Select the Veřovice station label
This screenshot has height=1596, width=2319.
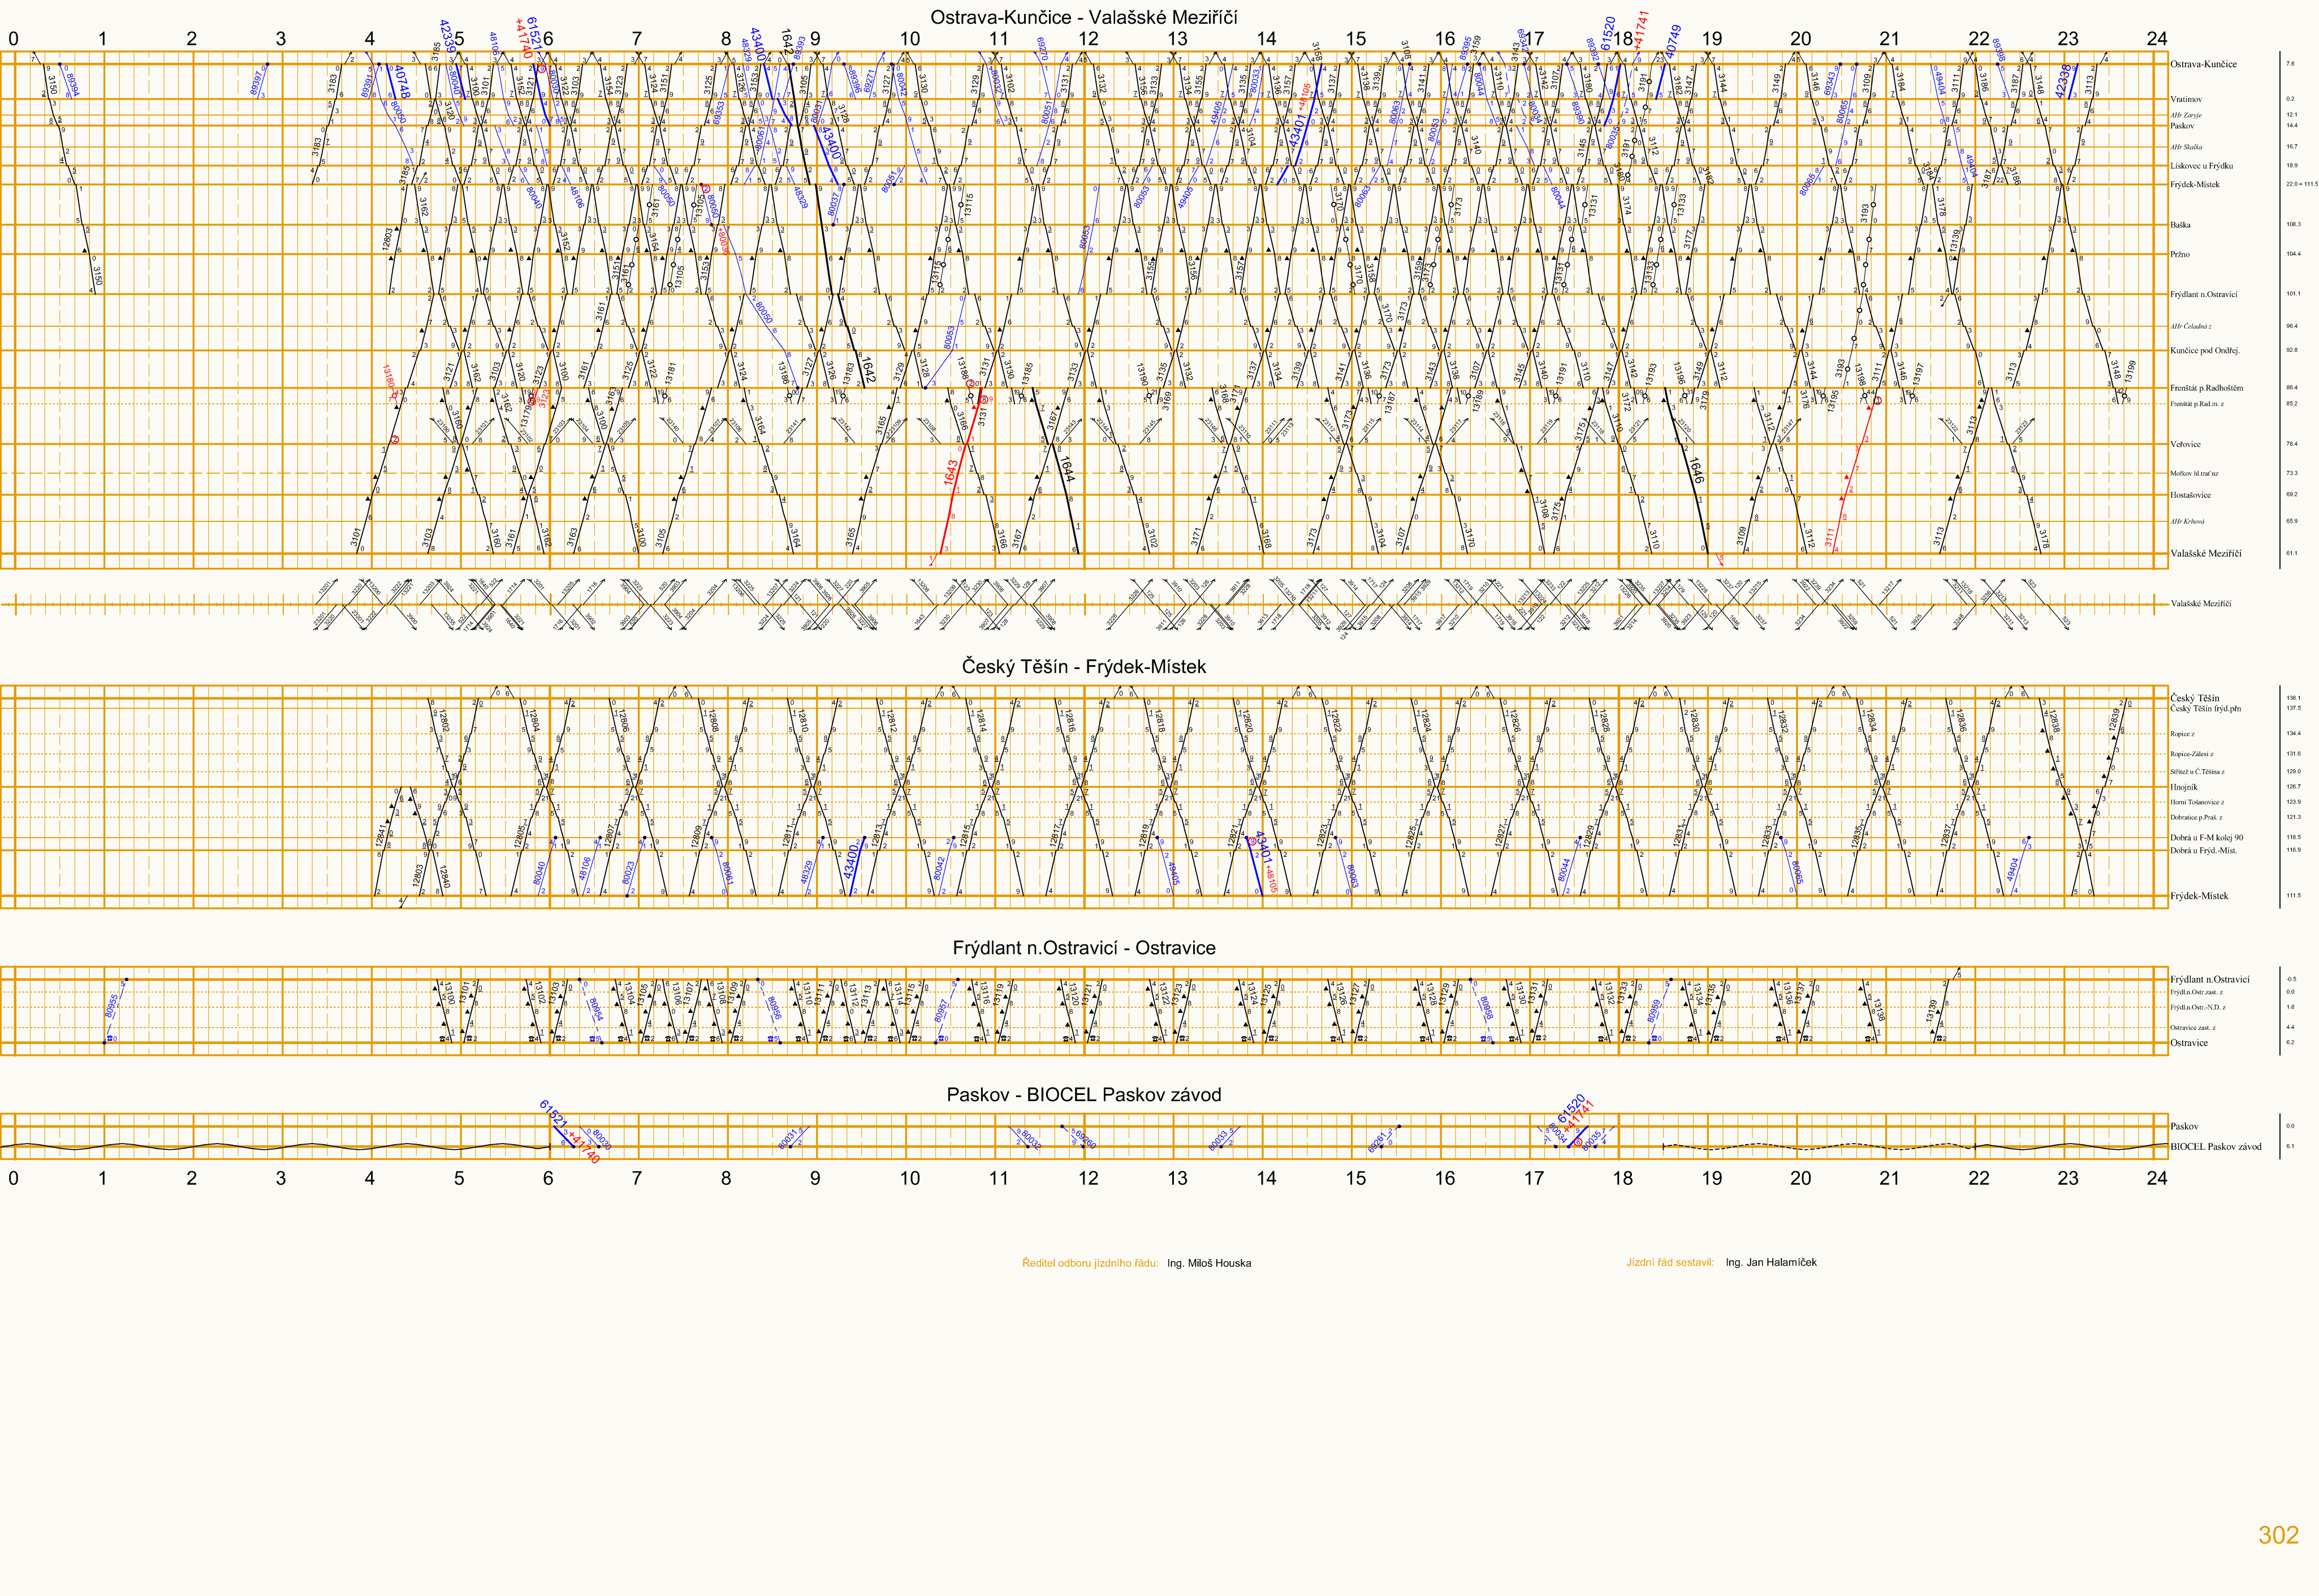(2185, 444)
